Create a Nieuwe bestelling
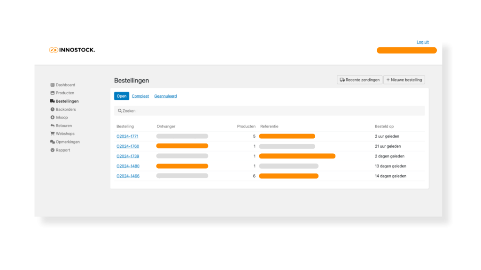Image resolution: width=481 pixels, height=270 pixels. click(404, 80)
